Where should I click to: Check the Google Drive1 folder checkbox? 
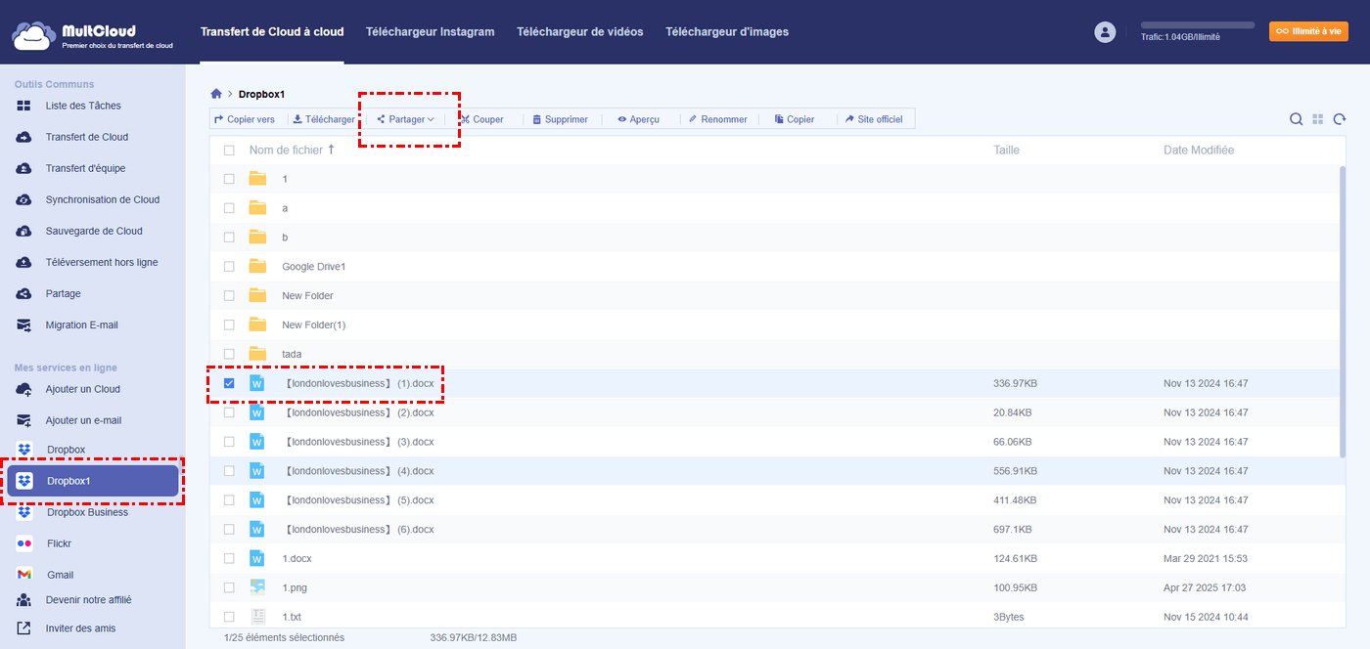click(x=229, y=266)
